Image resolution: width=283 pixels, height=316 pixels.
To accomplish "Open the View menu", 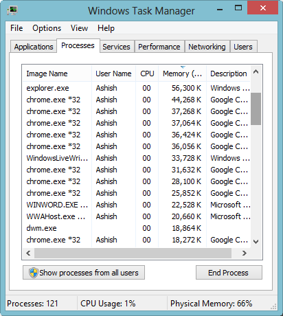I will [x=79, y=28].
